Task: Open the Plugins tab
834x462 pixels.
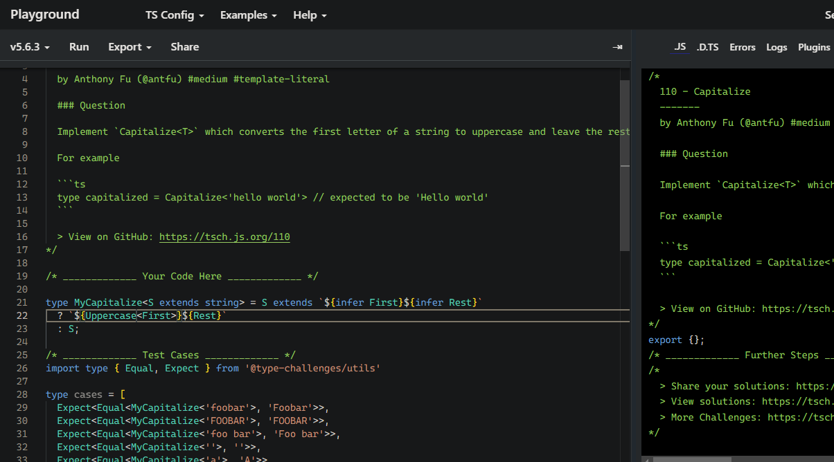Action: pyautogui.click(x=814, y=47)
